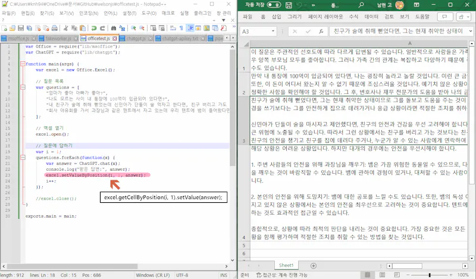Switch to the chatgpt-apikey.txt tab
This screenshot has width=476, height=279.
pos(180,39)
